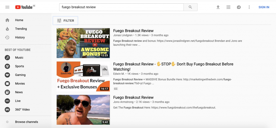Open Jono Armstrong's video thumbnail
Screen dimensions: 276x128
tap(83, 110)
